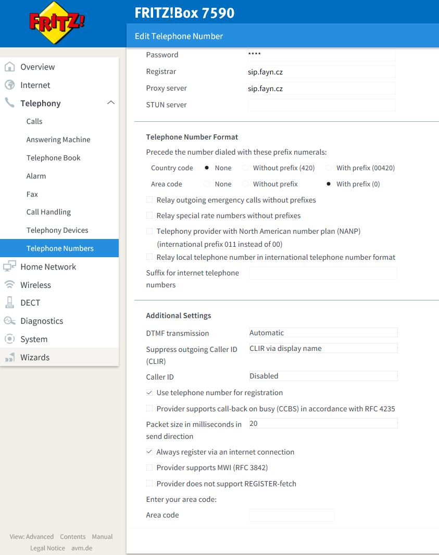Click the DECT base station icon
This screenshot has height=555, width=439.
click(9, 302)
